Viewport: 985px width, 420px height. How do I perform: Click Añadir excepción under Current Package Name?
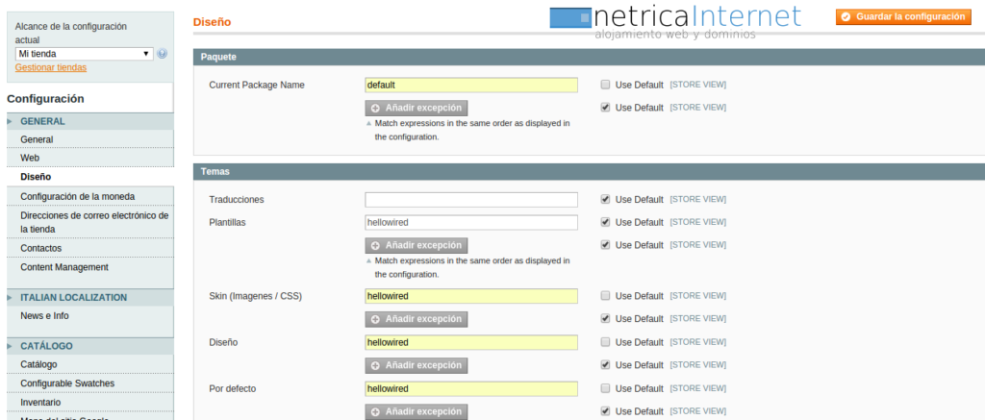coord(416,108)
